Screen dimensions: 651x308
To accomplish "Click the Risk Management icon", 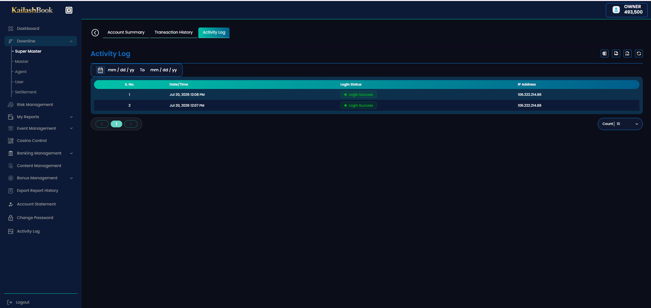I will pos(11,105).
